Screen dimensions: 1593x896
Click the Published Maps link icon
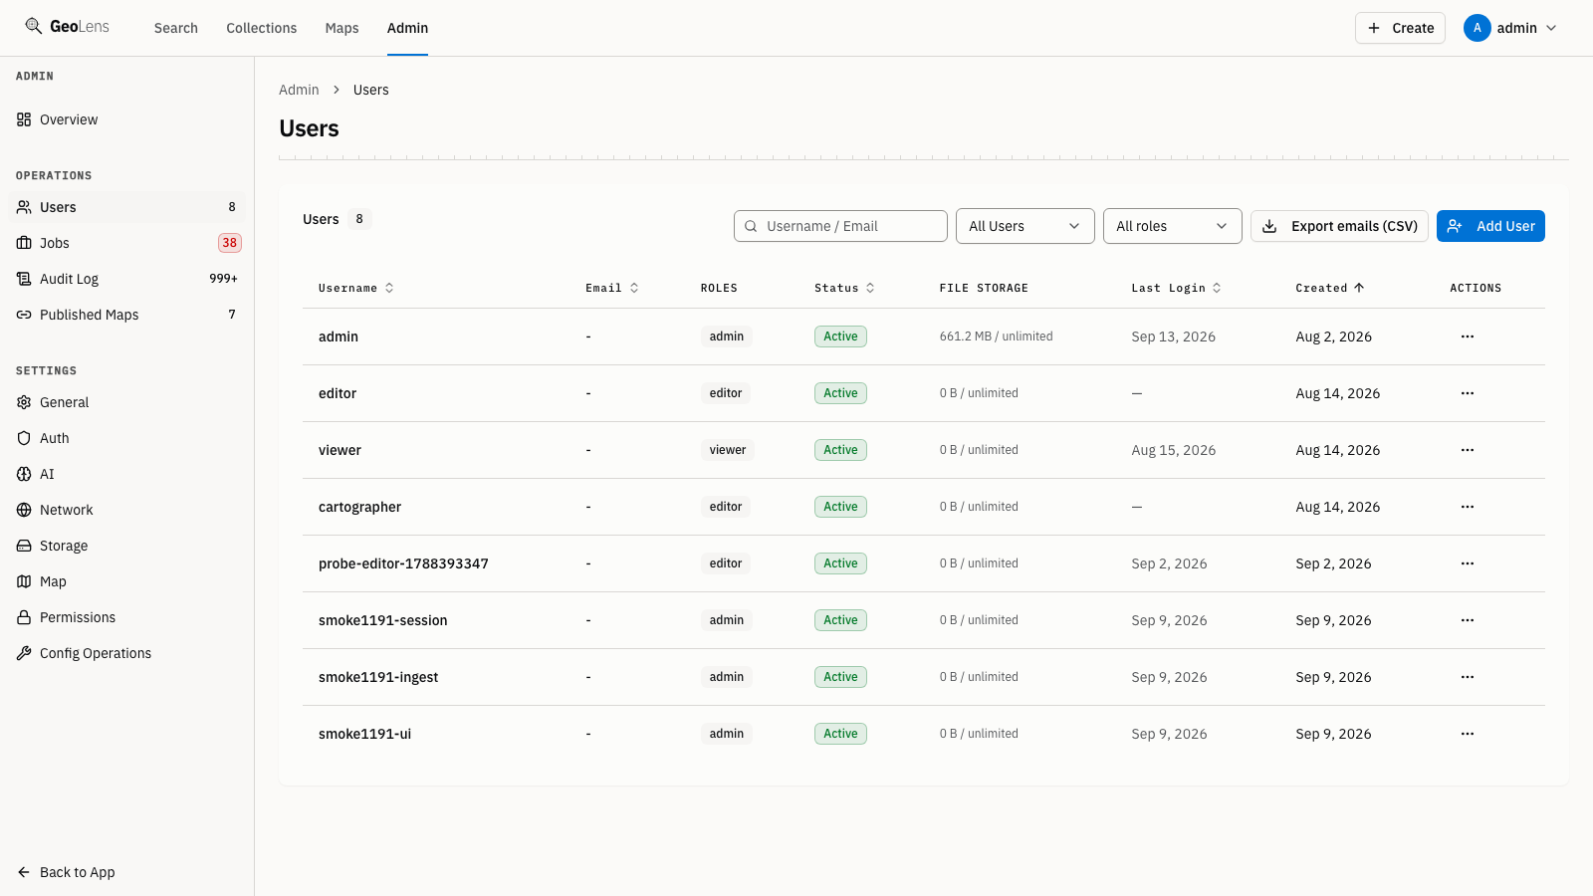[x=24, y=315]
